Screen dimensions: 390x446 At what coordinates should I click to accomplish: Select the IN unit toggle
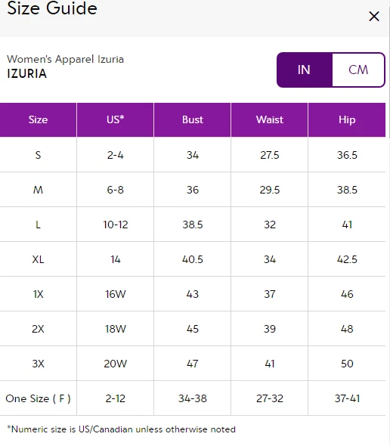click(304, 70)
